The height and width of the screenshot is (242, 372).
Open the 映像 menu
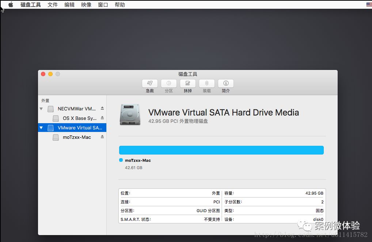pos(86,5)
